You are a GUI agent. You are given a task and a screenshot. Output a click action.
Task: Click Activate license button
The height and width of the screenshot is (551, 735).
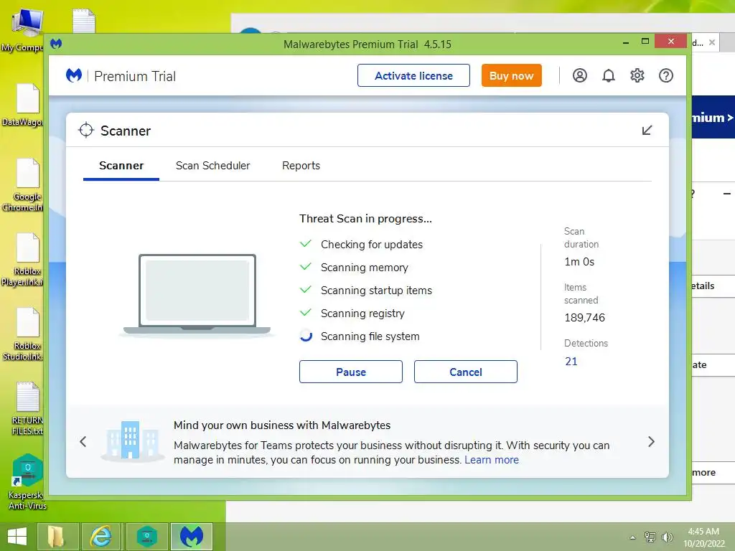tap(413, 75)
